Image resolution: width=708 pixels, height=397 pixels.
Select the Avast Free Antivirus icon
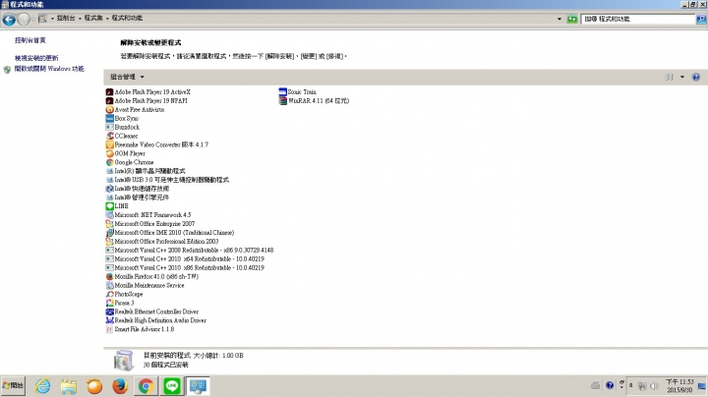pyautogui.click(x=109, y=110)
